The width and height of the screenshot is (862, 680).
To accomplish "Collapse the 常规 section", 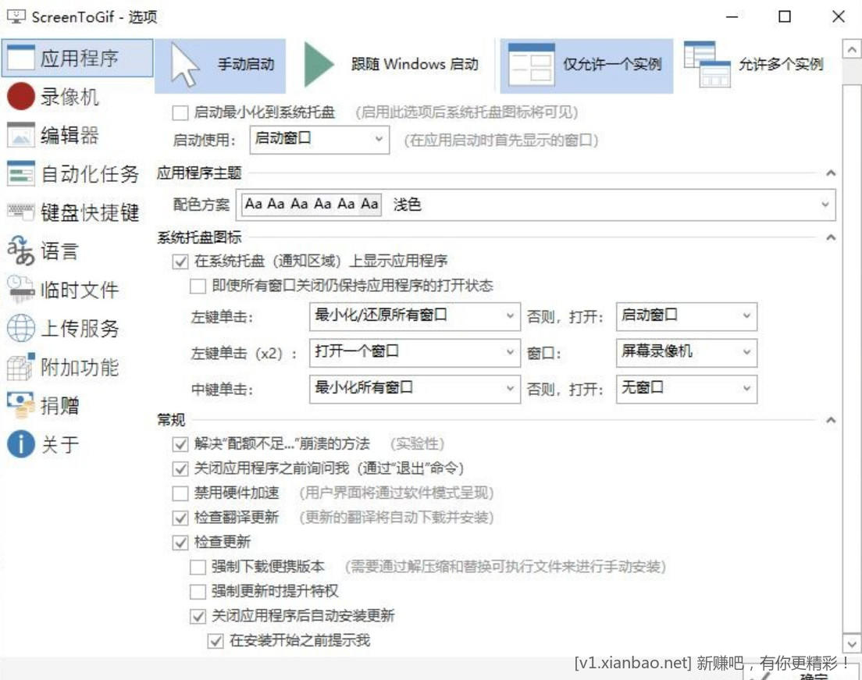I will coord(831,421).
